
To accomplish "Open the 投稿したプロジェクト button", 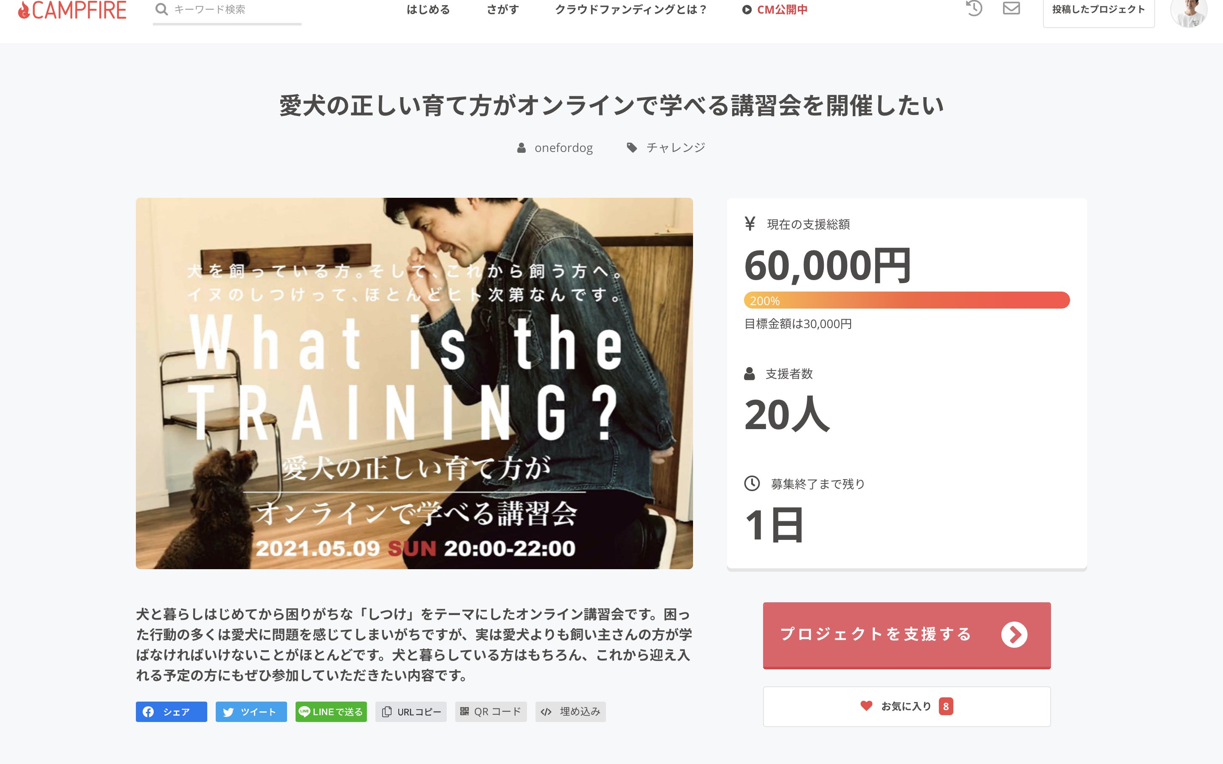I will (x=1099, y=10).
